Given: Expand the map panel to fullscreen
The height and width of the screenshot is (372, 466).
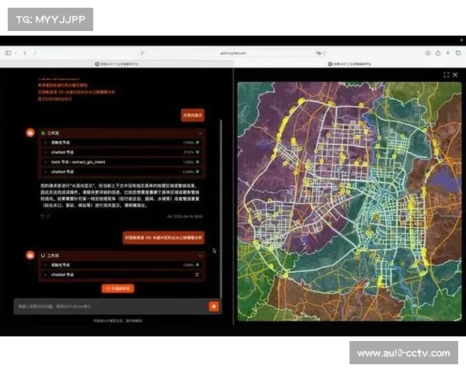Looking at the screenshot, I should click(446, 74).
